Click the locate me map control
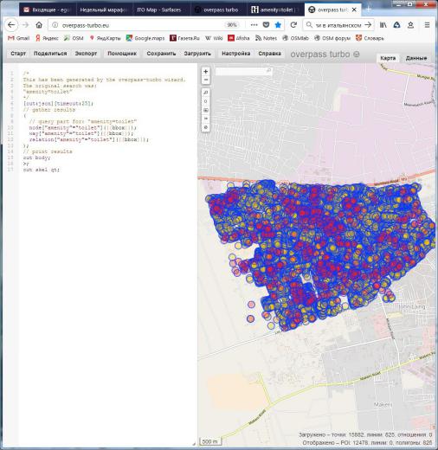This screenshot has width=438, height=450. (x=205, y=101)
